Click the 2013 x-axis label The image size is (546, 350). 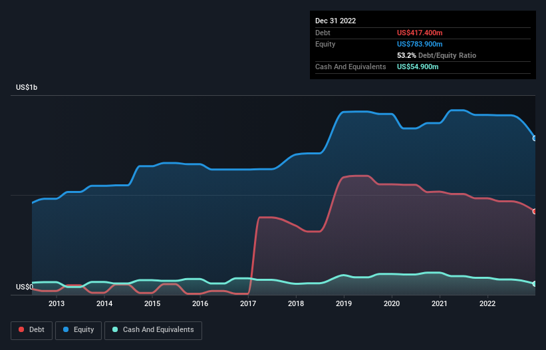(x=57, y=303)
